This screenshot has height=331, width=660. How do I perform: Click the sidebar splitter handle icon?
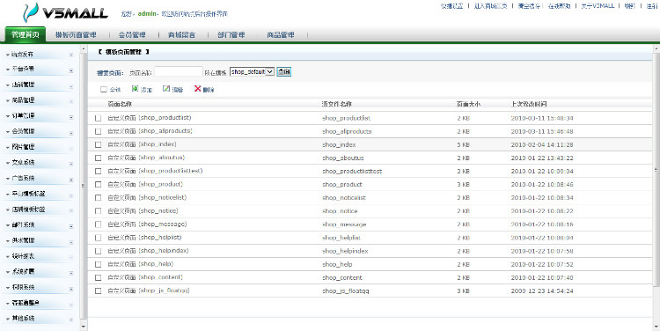click(83, 186)
